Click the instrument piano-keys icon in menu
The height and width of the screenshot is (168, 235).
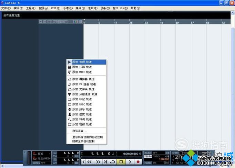(69, 67)
